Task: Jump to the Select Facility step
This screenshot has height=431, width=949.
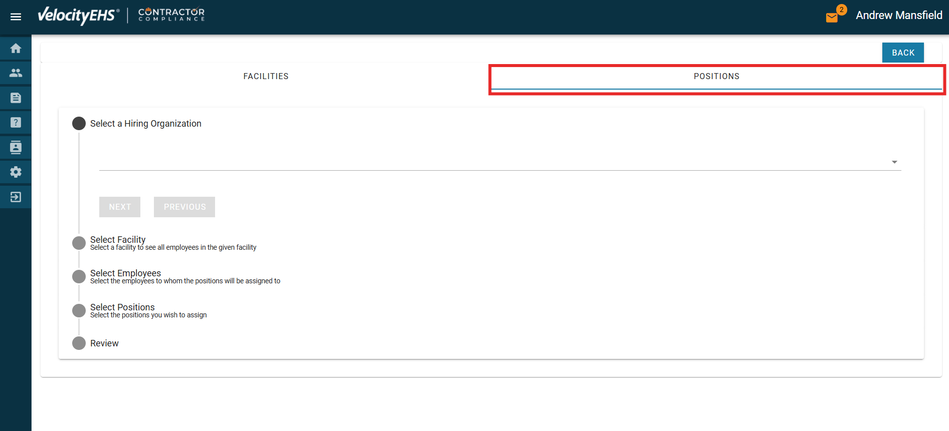Action: click(118, 240)
